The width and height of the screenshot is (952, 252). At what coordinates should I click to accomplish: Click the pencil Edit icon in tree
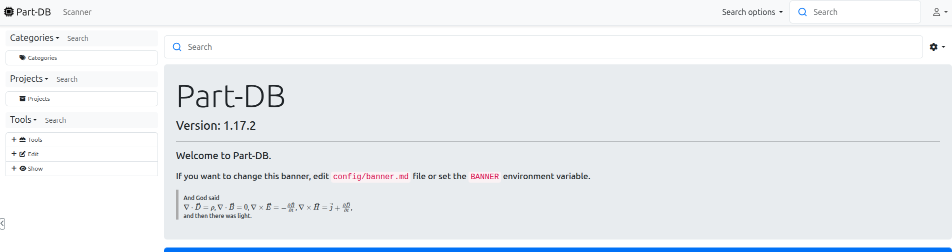(x=22, y=154)
